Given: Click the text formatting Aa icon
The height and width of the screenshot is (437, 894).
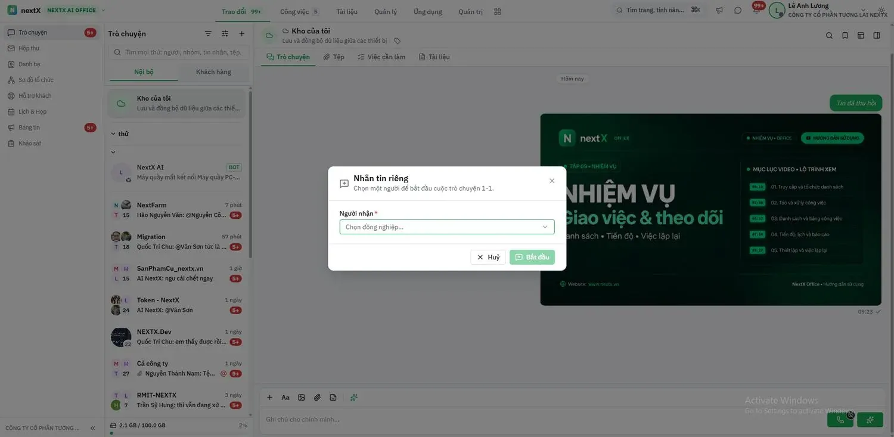Looking at the screenshot, I should point(285,398).
